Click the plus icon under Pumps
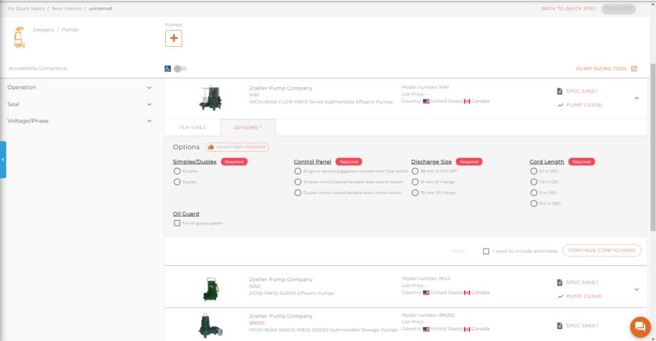656x341 pixels. (x=174, y=38)
